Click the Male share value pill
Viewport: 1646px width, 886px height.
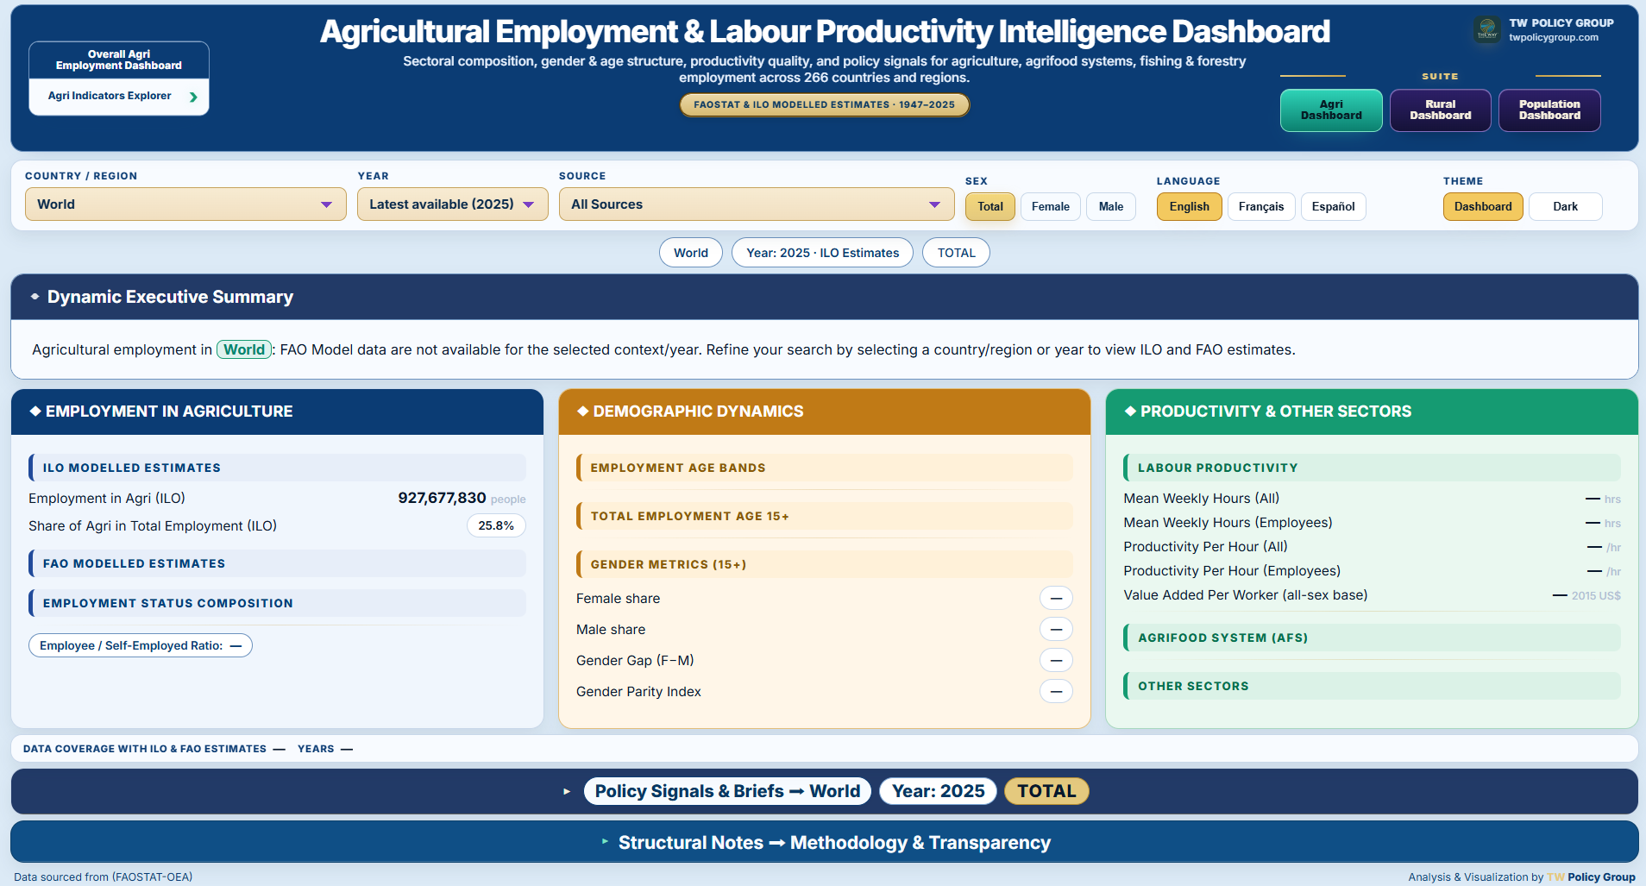1056,629
